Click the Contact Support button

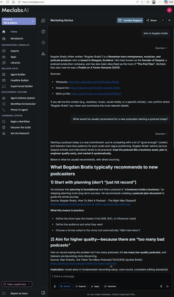[130, 20]
